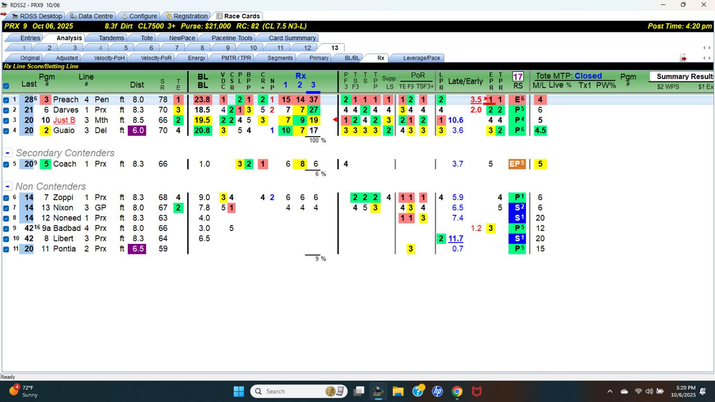Show hidden system tray icons chevron
This screenshot has height=402, width=715.
pos(610,392)
